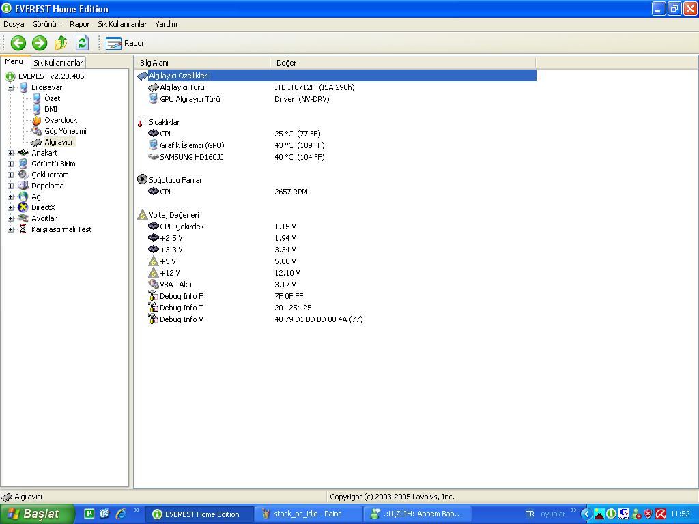Open the Rapor menu in the menu bar

(x=79, y=24)
